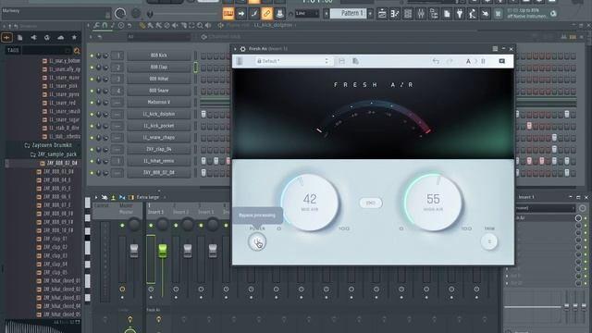592x333 pixels.
Task: Click the stamp tool toolbar icon
Action: click(x=279, y=14)
